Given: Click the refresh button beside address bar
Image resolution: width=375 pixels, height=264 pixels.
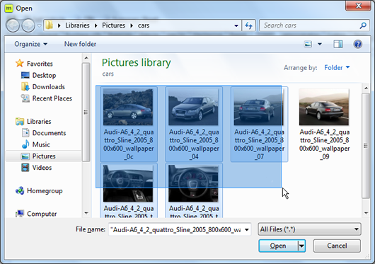Looking at the screenshot, I should [x=249, y=25].
